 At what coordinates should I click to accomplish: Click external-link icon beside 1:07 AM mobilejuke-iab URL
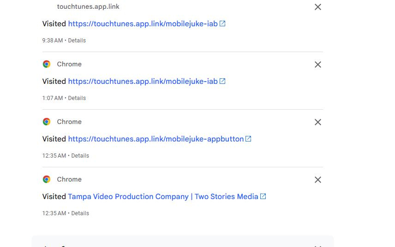pos(222,81)
